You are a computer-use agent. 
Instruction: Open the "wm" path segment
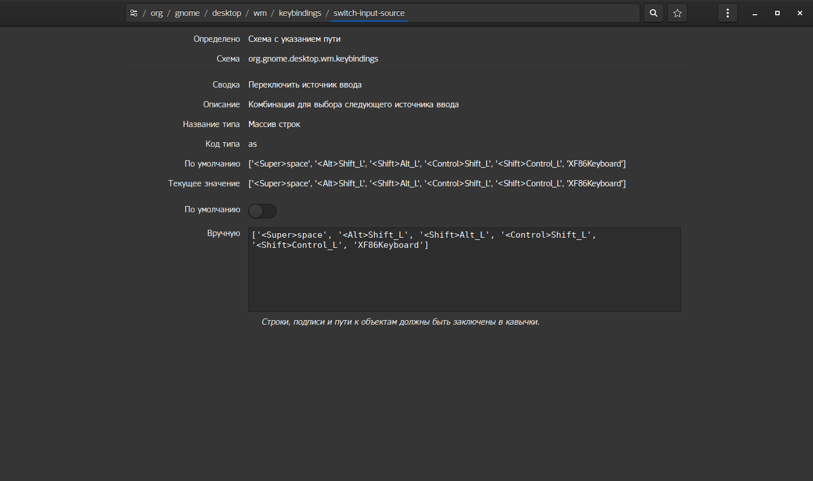point(260,13)
